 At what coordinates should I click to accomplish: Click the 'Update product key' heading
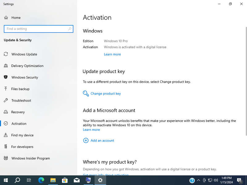[104, 72]
